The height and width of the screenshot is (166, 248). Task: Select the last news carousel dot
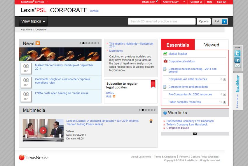[x=95, y=43]
